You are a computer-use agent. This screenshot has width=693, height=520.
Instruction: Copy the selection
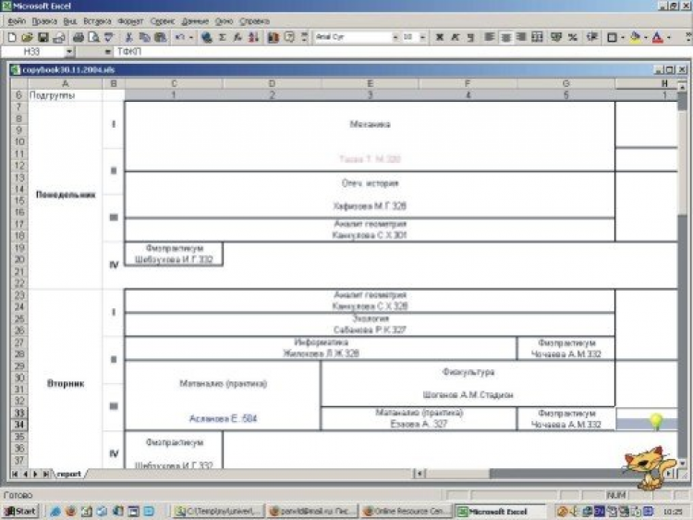pyautogui.click(x=144, y=38)
